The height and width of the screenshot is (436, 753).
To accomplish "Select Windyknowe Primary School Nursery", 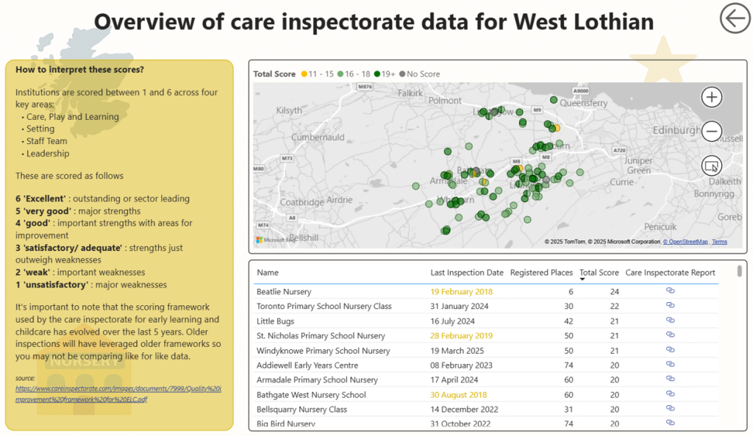I will pos(324,351).
